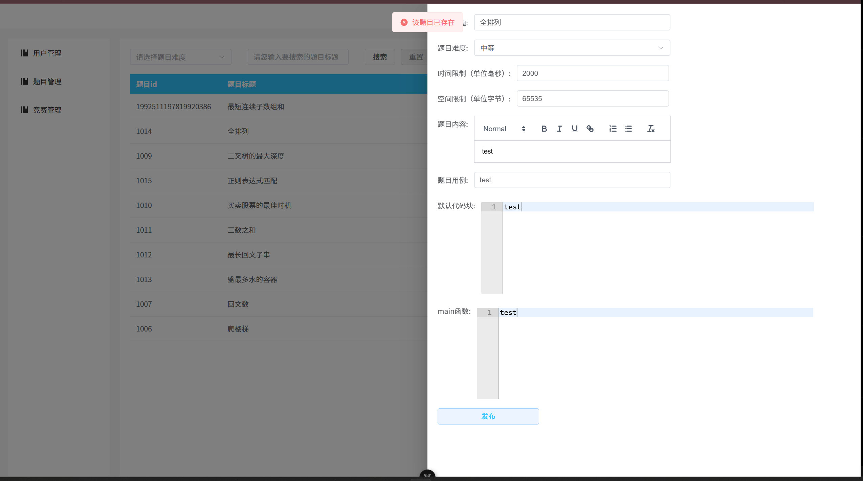Apply bullet list formatting in the editor
The image size is (863, 481).
tap(628, 129)
